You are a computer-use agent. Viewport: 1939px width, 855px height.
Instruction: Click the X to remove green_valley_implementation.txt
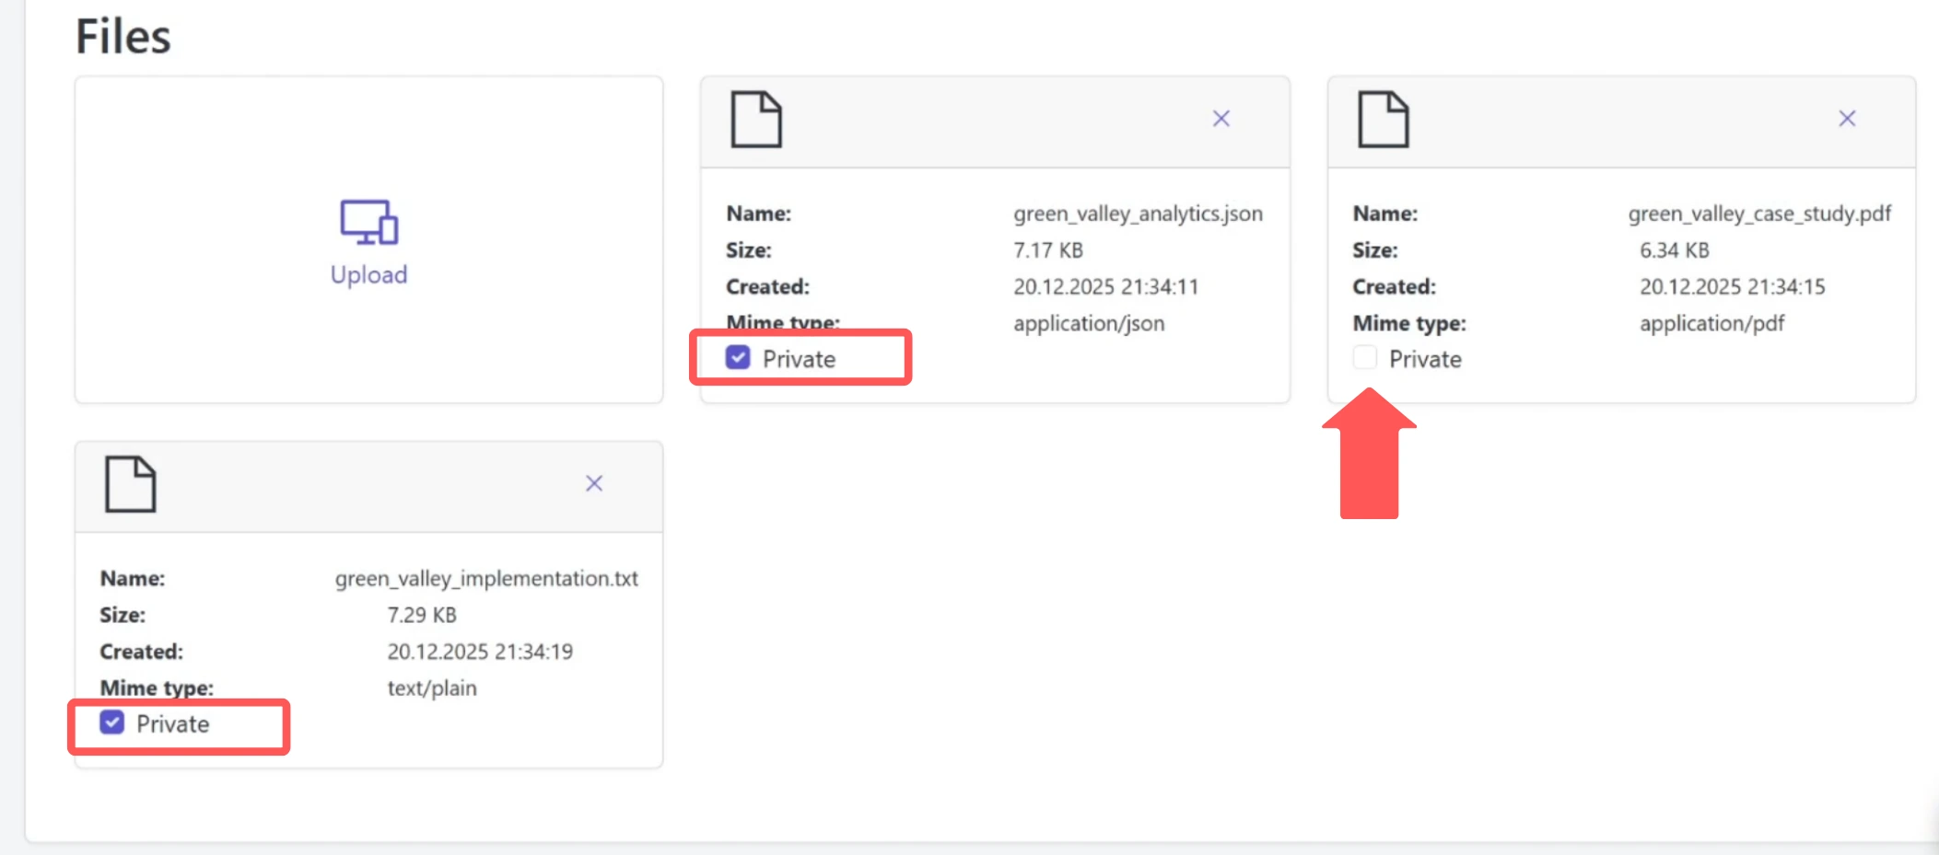593,482
